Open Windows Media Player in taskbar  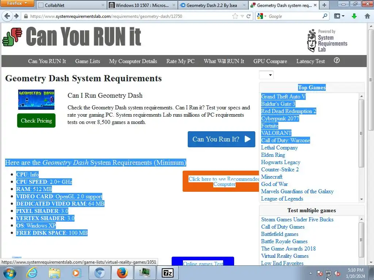click(77, 273)
